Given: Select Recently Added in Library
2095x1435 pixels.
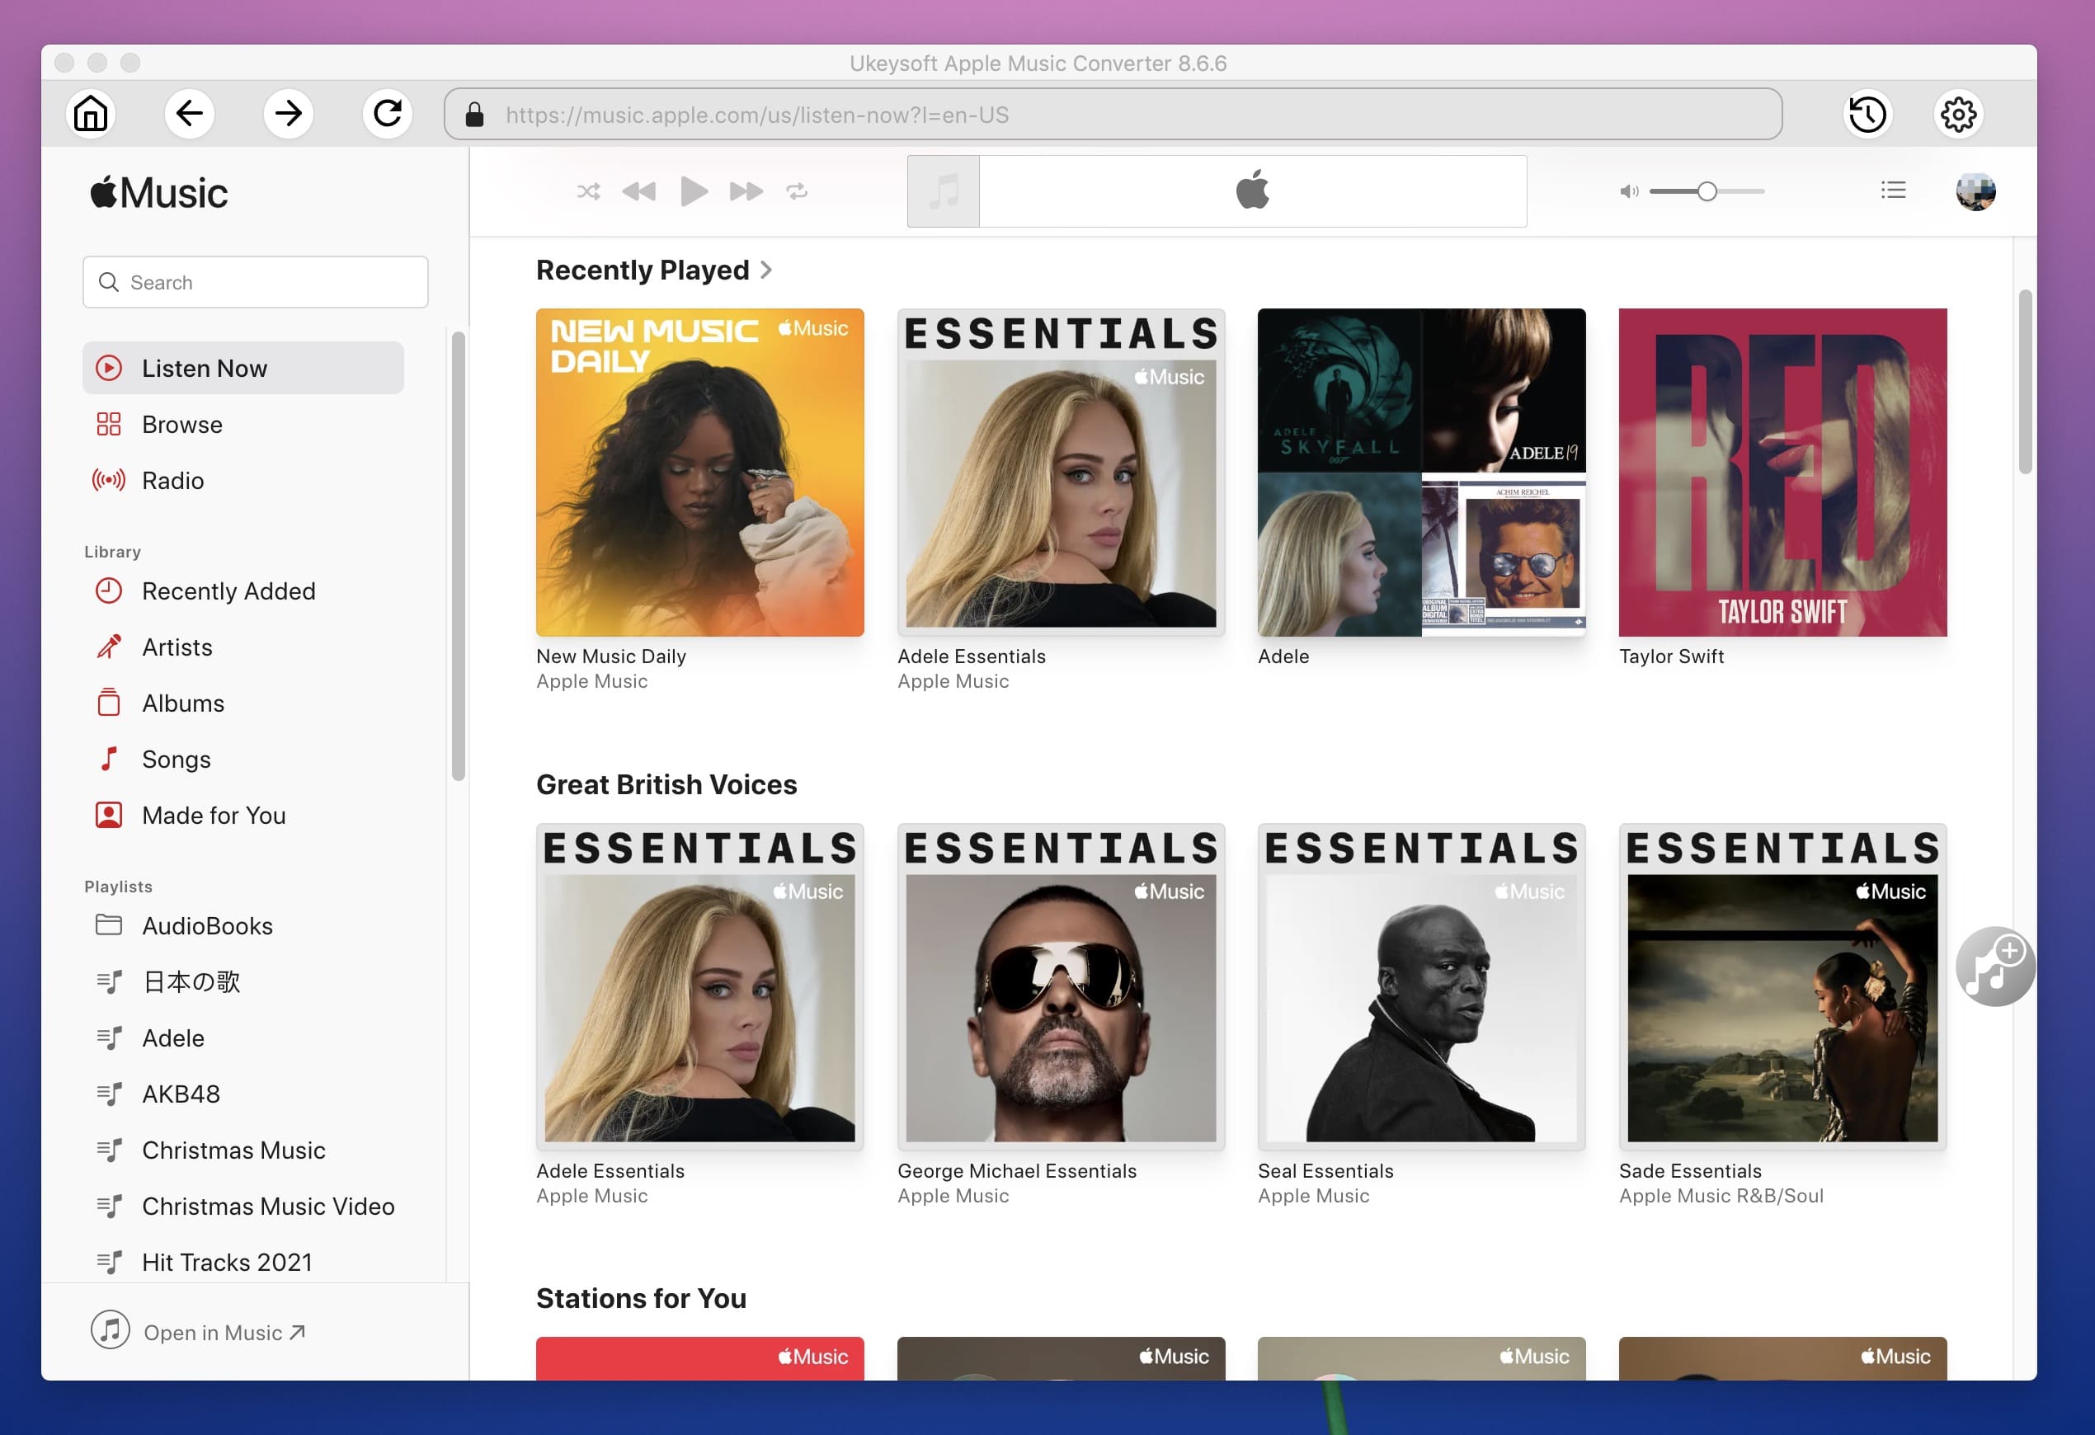Looking at the screenshot, I should click(x=229, y=589).
